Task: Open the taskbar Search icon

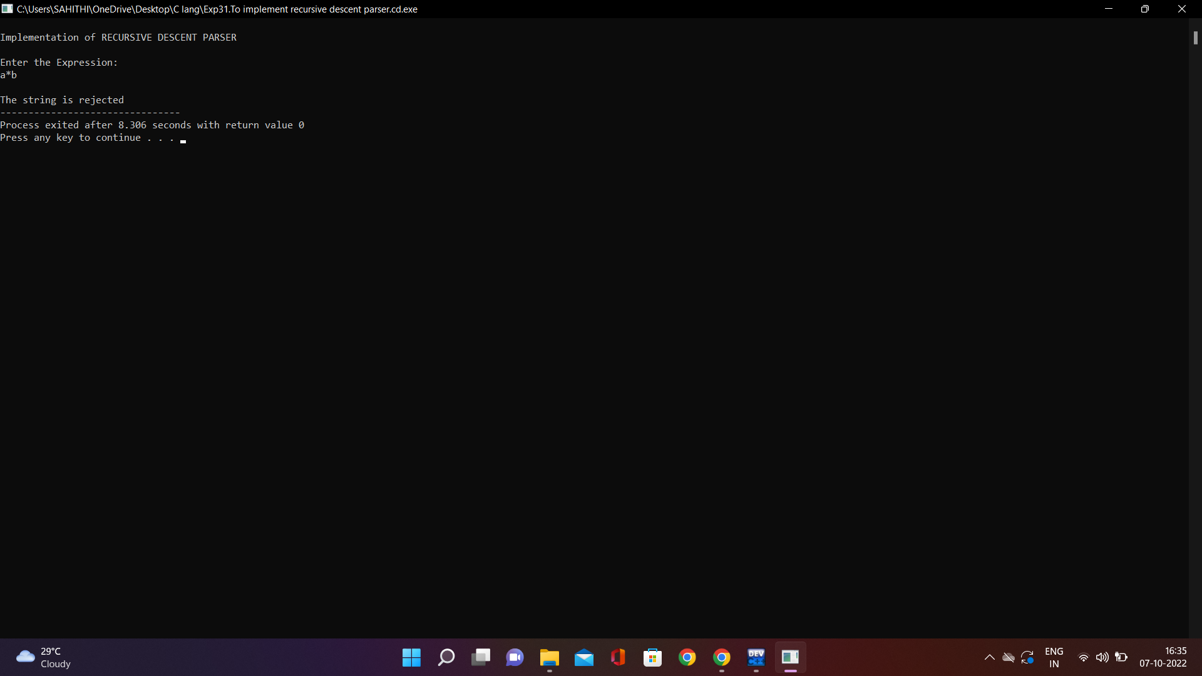Action: click(446, 657)
